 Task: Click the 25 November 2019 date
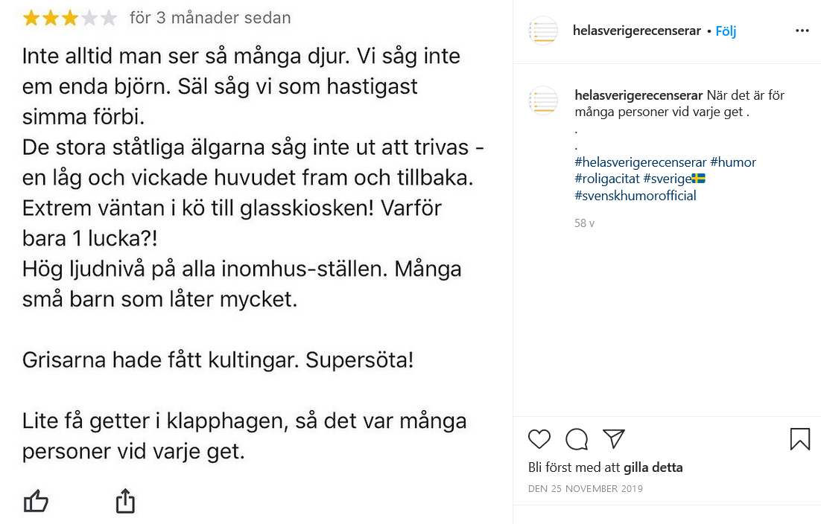click(586, 488)
